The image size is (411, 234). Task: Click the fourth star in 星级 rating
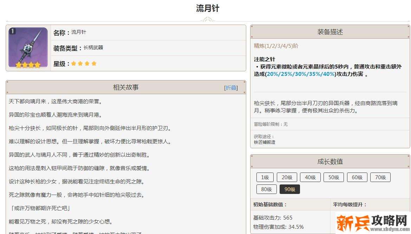pyautogui.click(x=94, y=63)
